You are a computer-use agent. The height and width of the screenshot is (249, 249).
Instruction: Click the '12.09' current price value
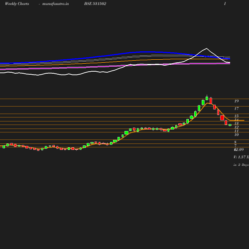tap(239, 149)
